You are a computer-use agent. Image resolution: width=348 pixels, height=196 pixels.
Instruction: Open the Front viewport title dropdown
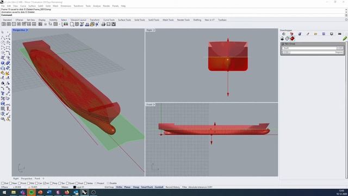pyautogui.click(x=154, y=105)
